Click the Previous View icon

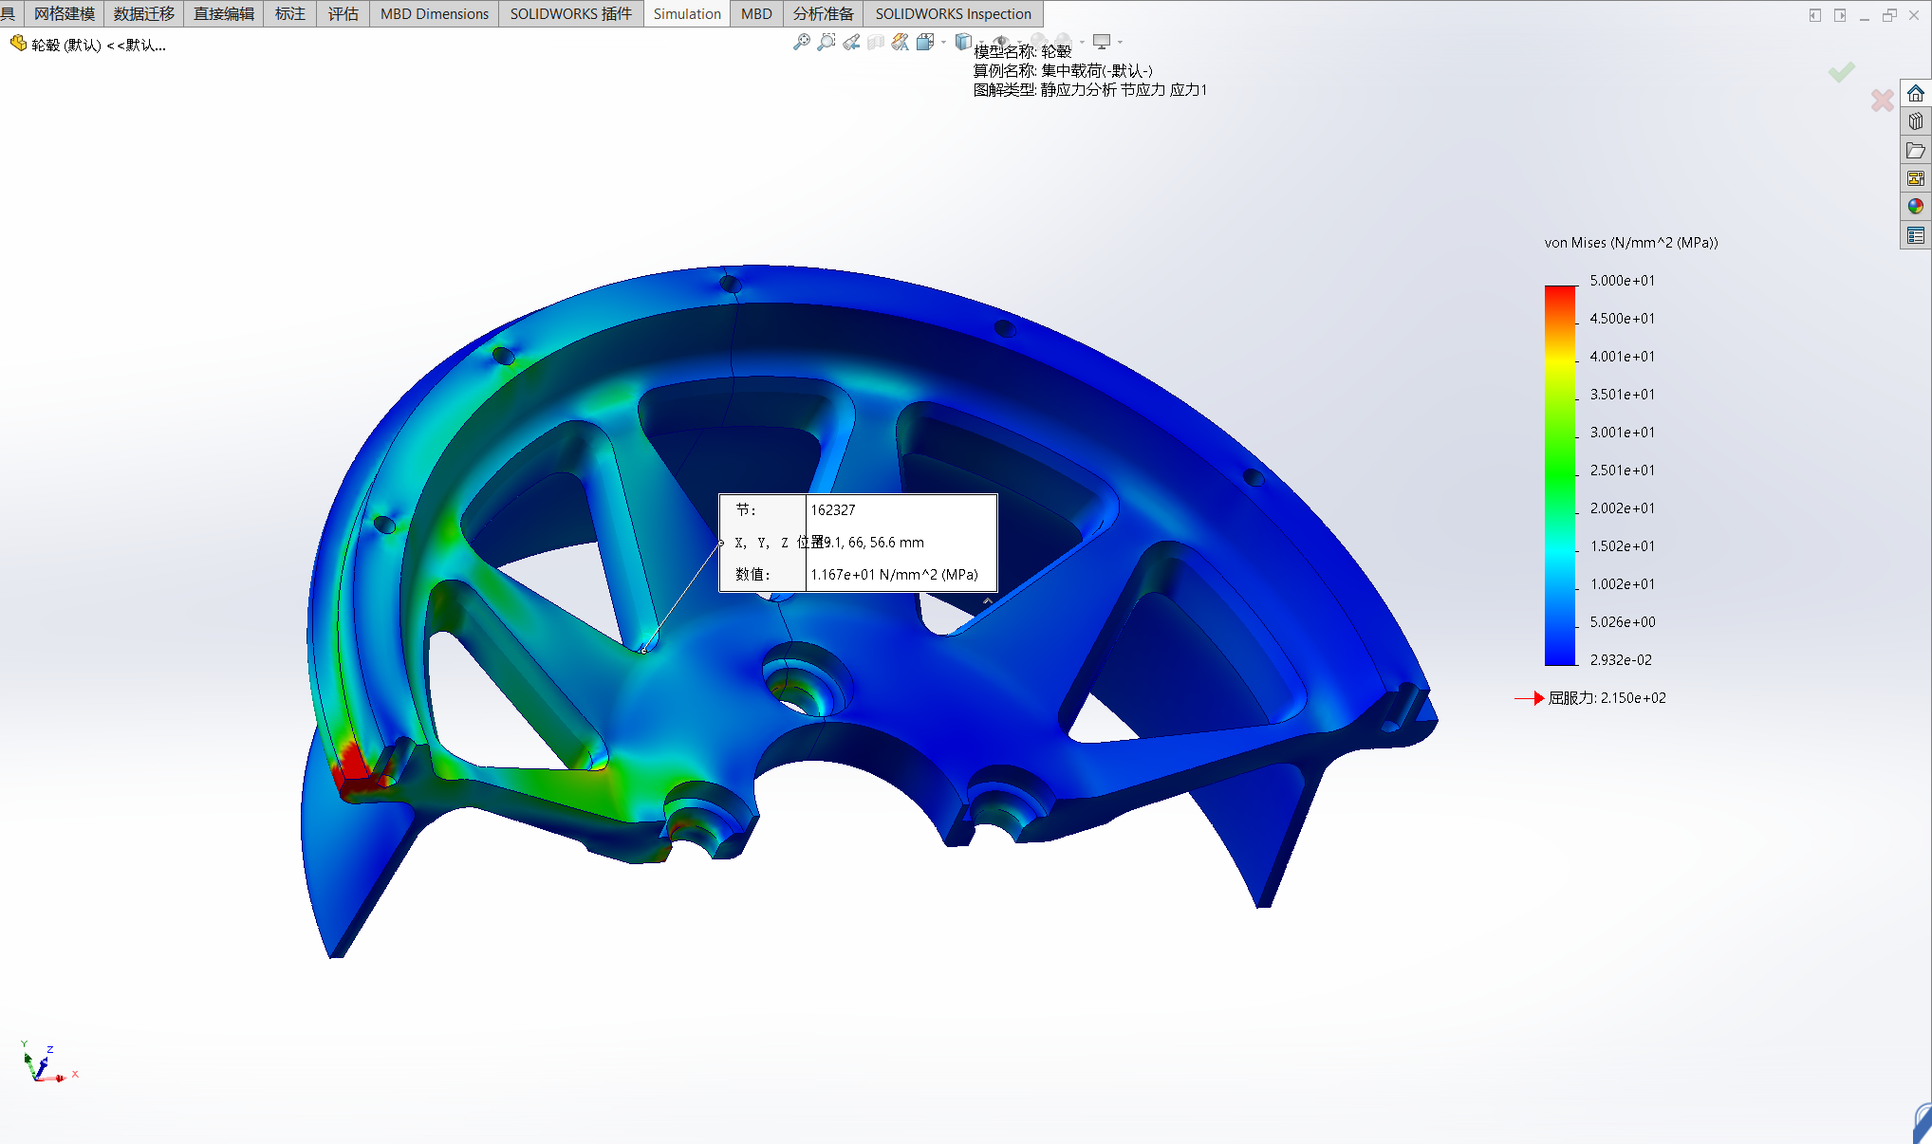pyautogui.click(x=851, y=42)
